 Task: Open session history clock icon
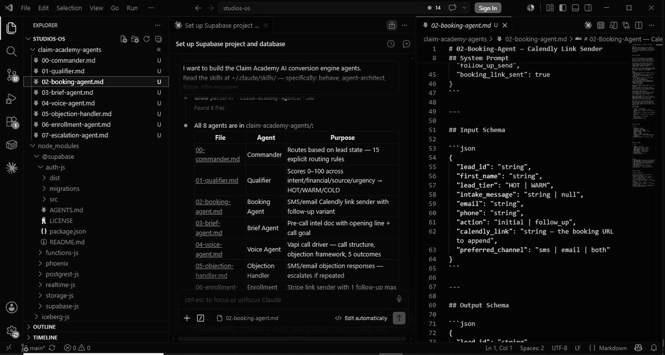pyautogui.click(x=391, y=44)
